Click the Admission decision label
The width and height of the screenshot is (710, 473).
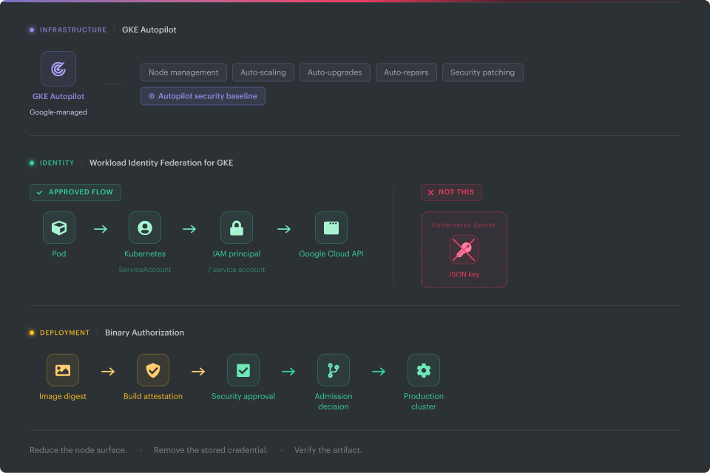click(334, 401)
